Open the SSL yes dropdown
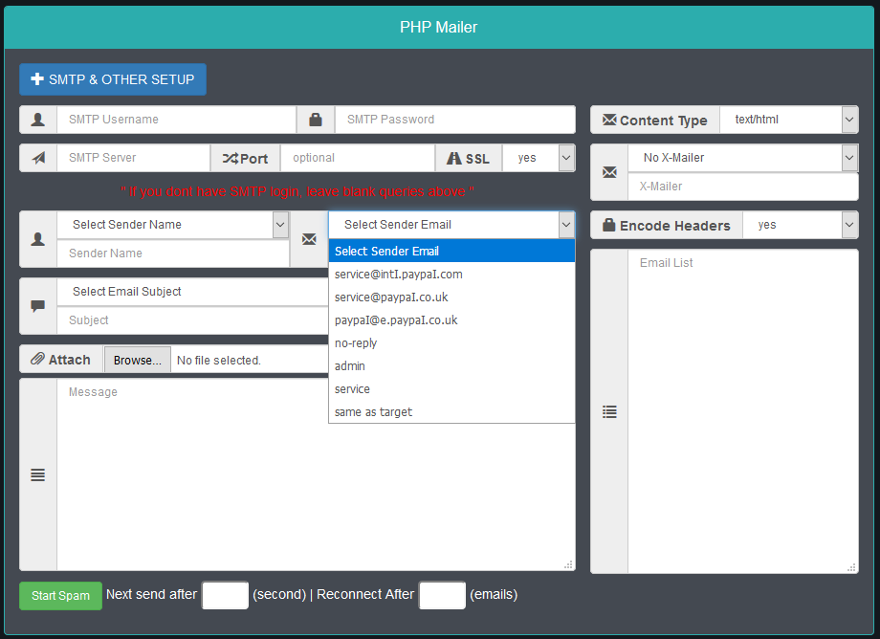Image resolution: width=880 pixels, height=639 pixels. (539, 158)
